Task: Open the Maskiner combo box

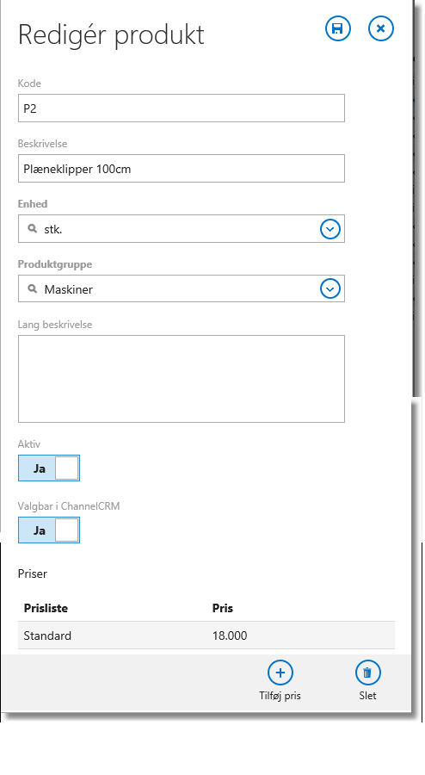Action: (x=182, y=288)
